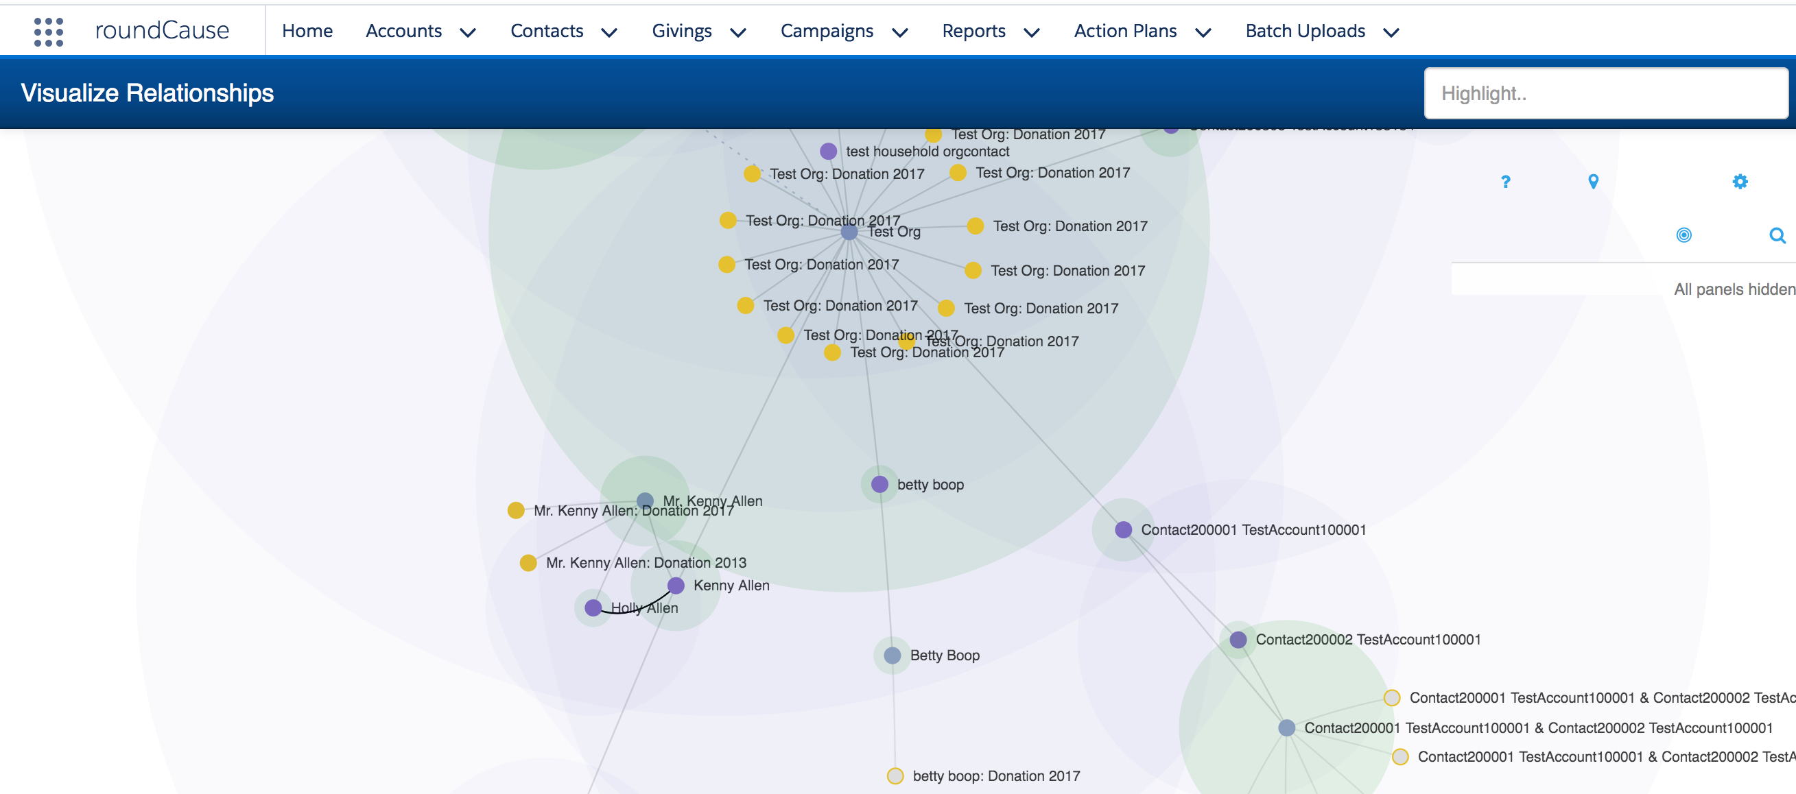Viewport: 1796px width, 794px height.
Task: Select the Mr. Kenny Allen: Donation 2013 node
Action: (528, 562)
